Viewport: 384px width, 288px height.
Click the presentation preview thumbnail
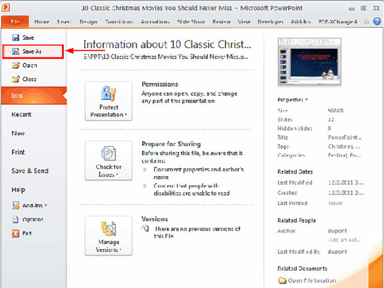click(309, 62)
